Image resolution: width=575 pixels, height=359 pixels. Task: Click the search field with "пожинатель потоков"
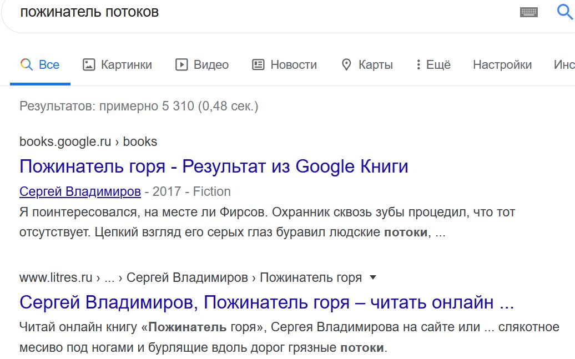click(250, 12)
